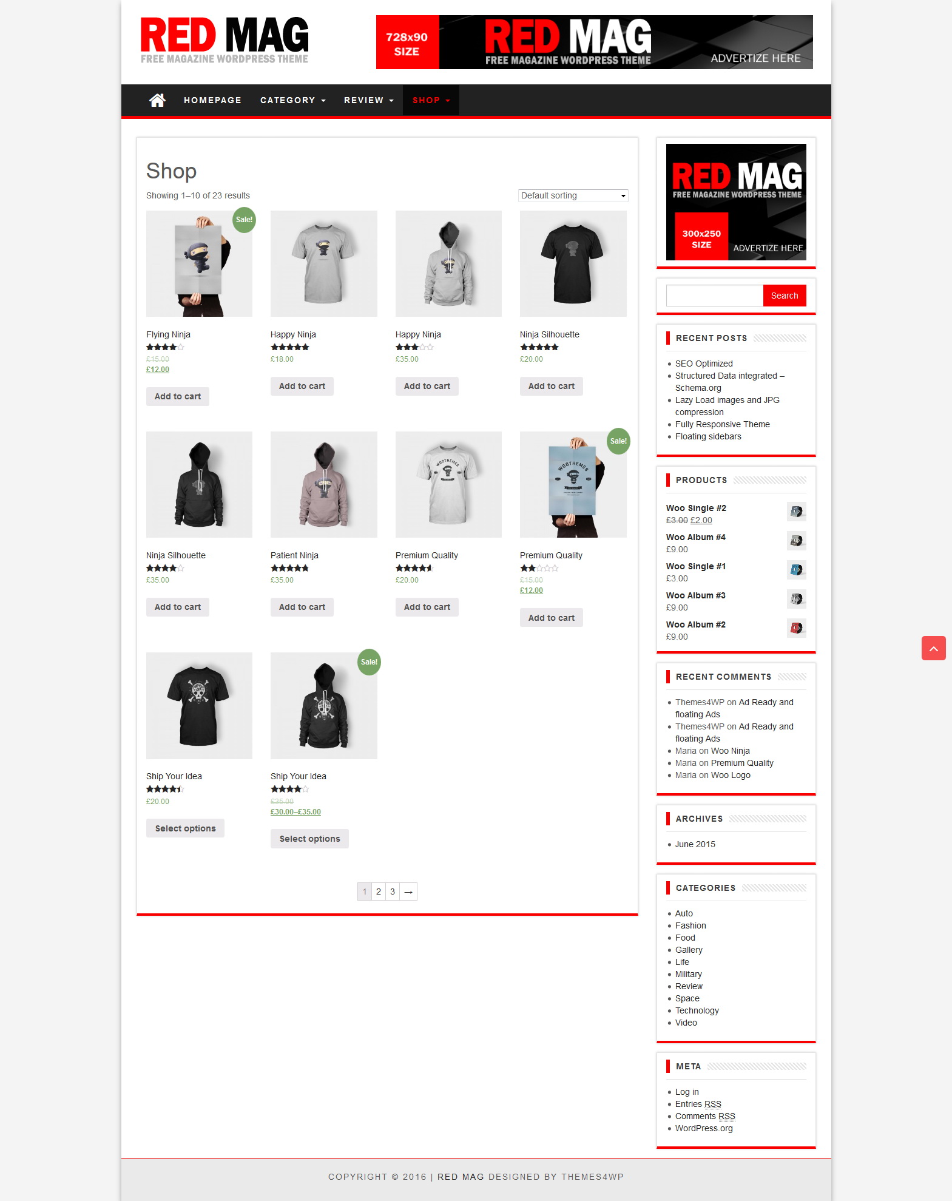Open the Woo Single #2 product thumbnail icon

click(x=797, y=512)
